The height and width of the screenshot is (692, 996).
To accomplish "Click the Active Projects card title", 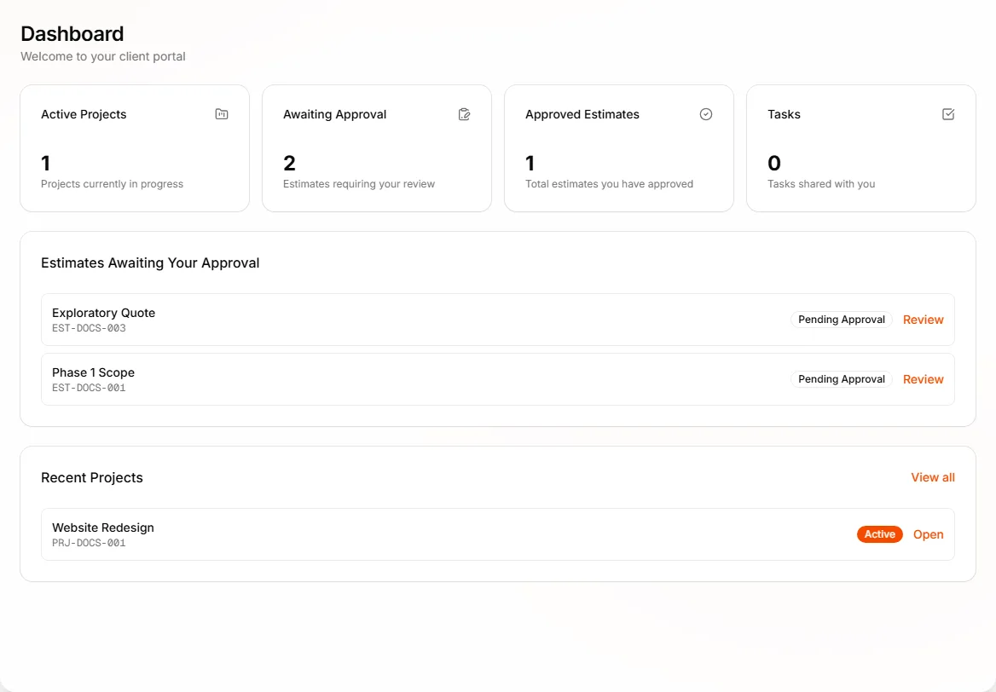I will 84,114.
